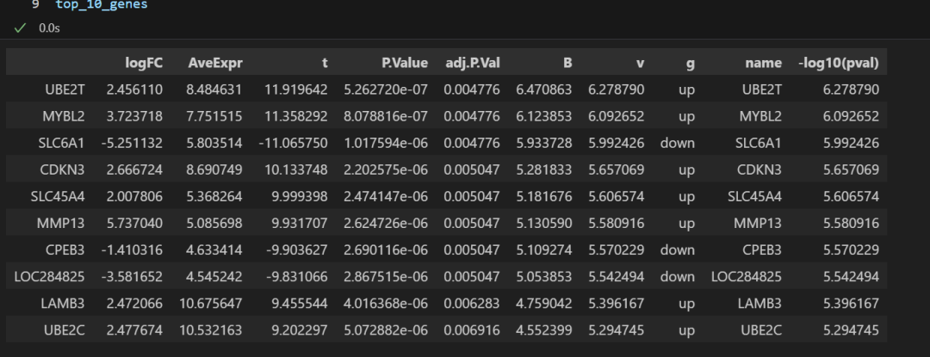The image size is (930, 357).
Task: Click B value 5.130590
Action: (544, 223)
